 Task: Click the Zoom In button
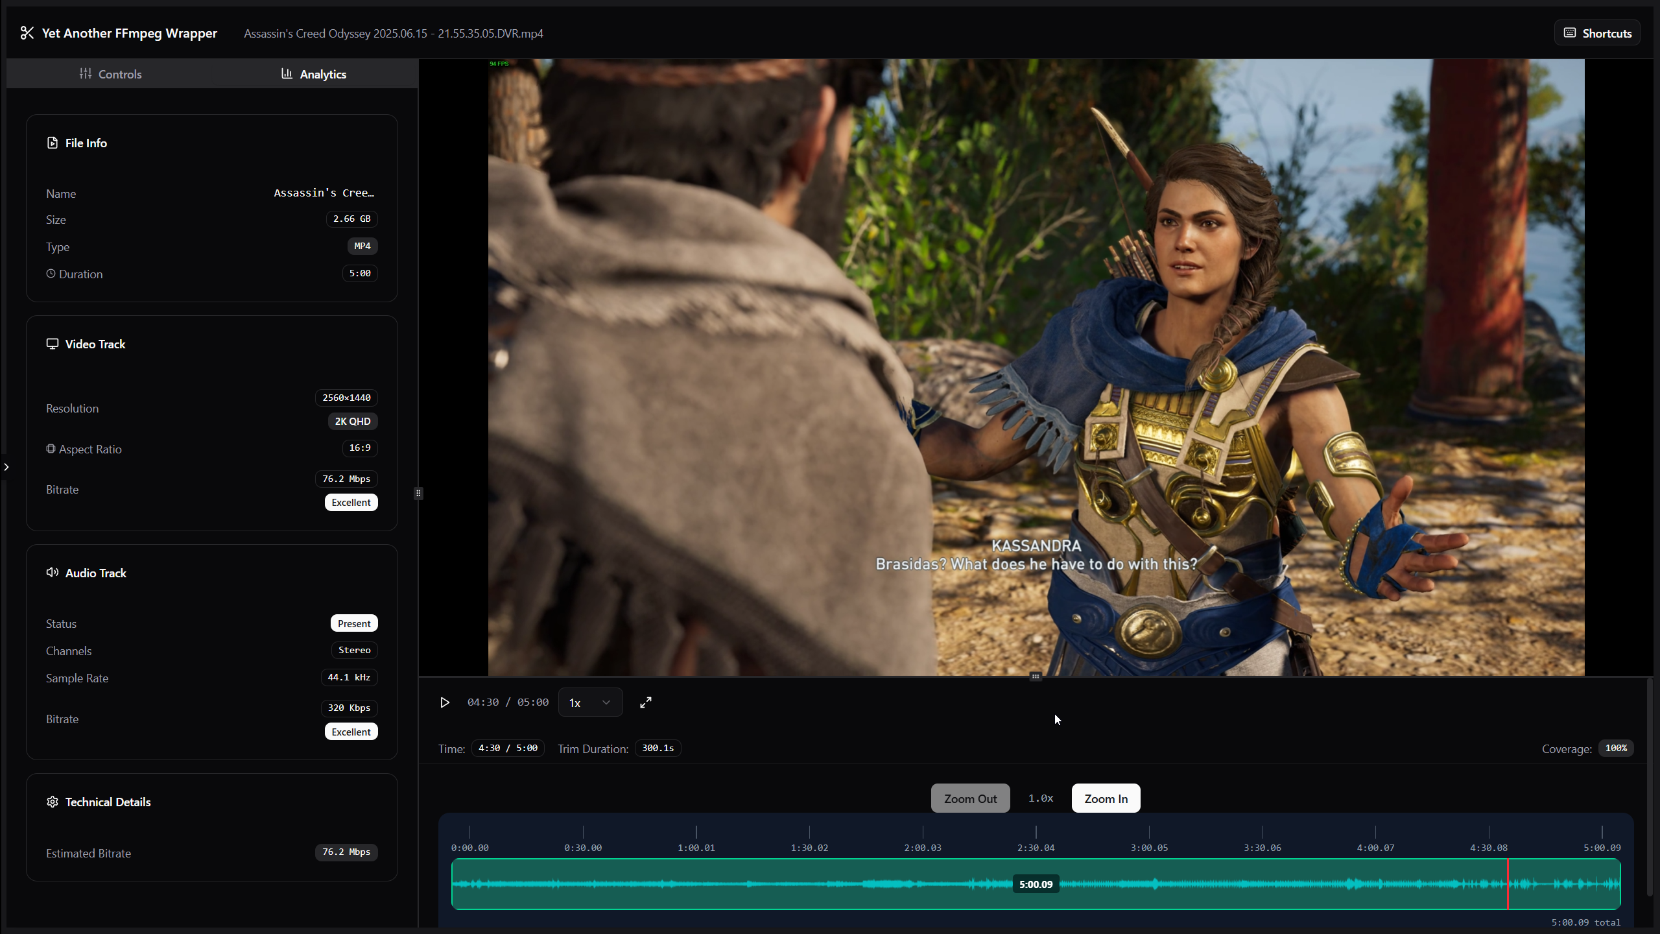pos(1106,798)
